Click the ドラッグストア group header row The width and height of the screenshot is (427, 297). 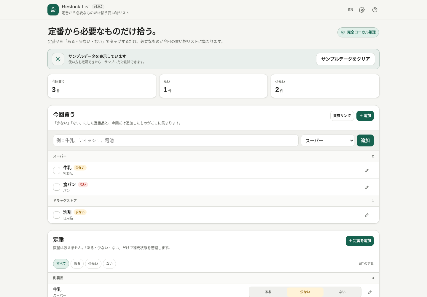coord(213,201)
